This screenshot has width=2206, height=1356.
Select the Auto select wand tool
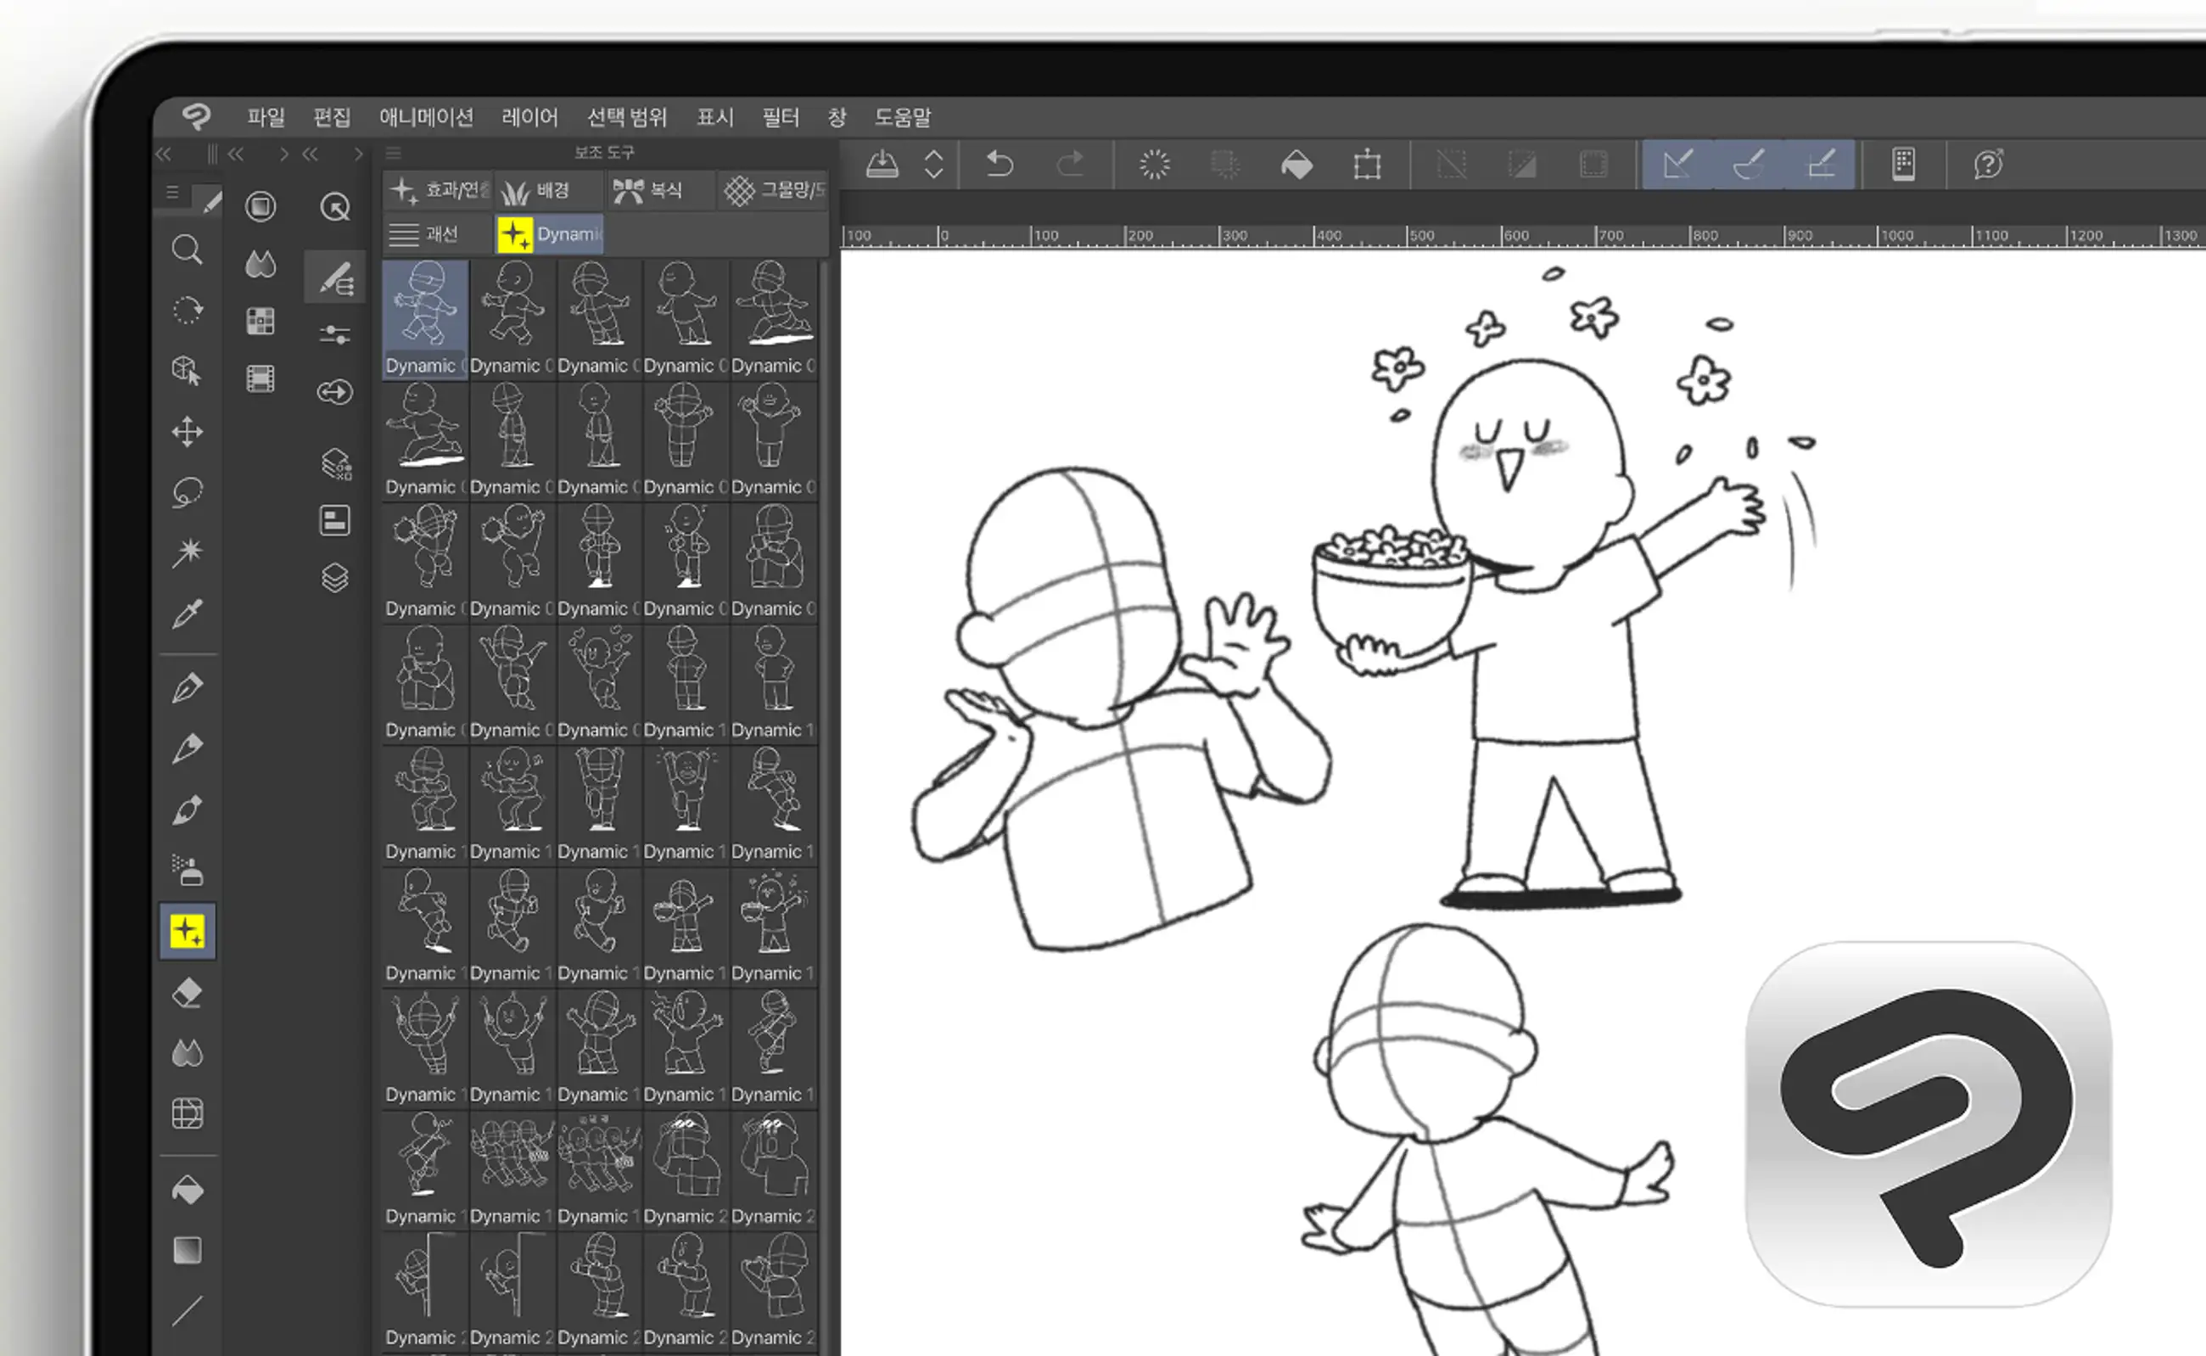tap(187, 552)
